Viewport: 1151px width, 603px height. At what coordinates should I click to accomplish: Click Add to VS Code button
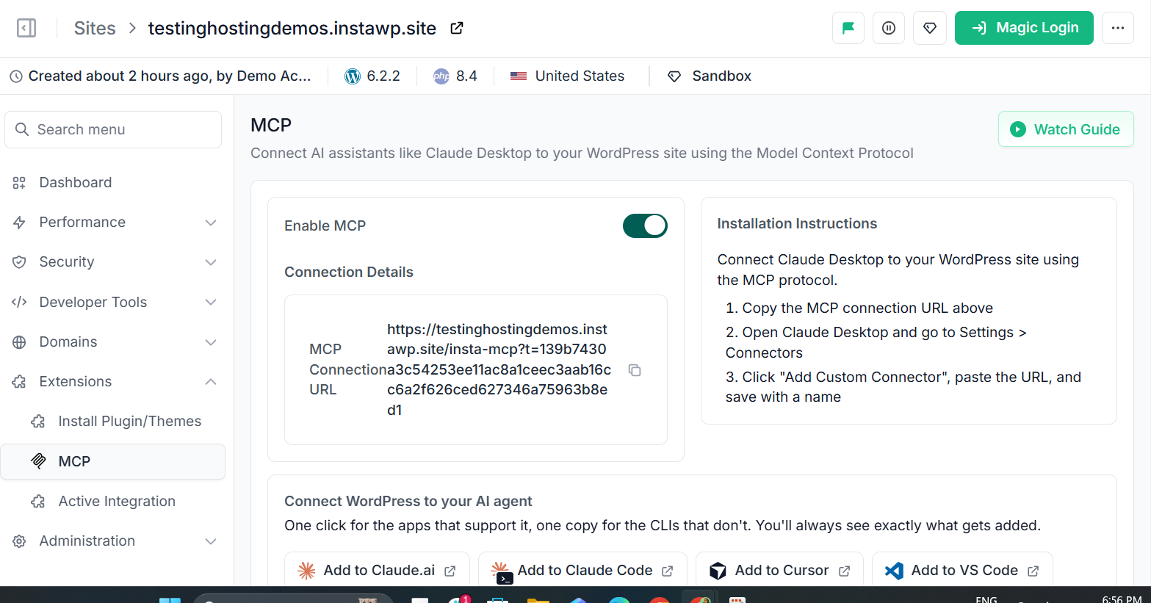[x=962, y=571]
